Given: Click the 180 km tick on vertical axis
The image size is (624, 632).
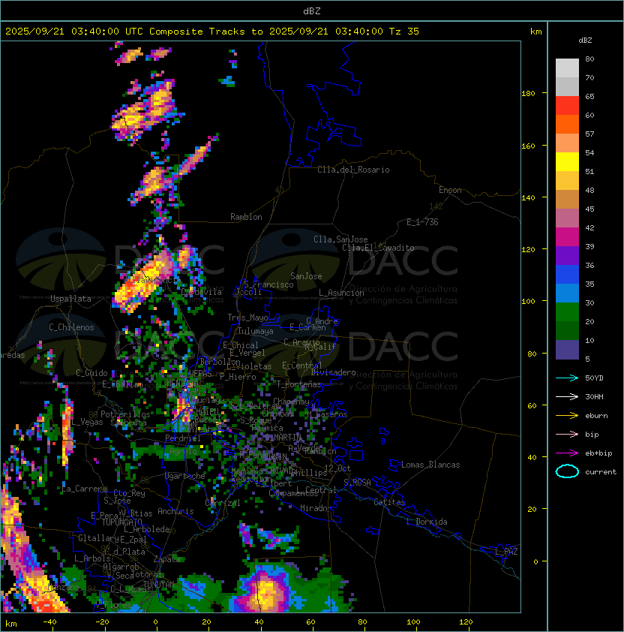Looking at the screenshot, I should point(528,94).
